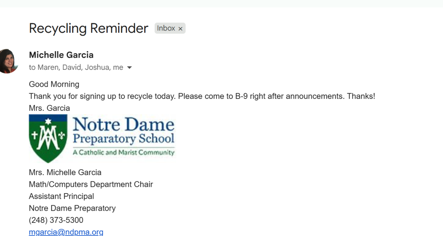Click the Good Morning greeting line
Image resolution: width=443 pixels, height=236 pixels.
coord(54,84)
